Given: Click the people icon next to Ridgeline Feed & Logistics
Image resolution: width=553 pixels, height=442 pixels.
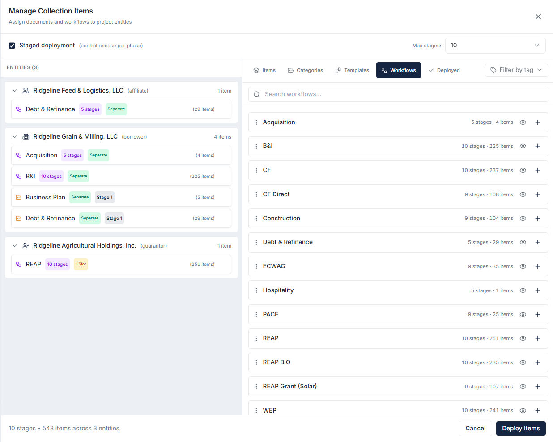Looking at the screenshot, I should click(26, 90).
